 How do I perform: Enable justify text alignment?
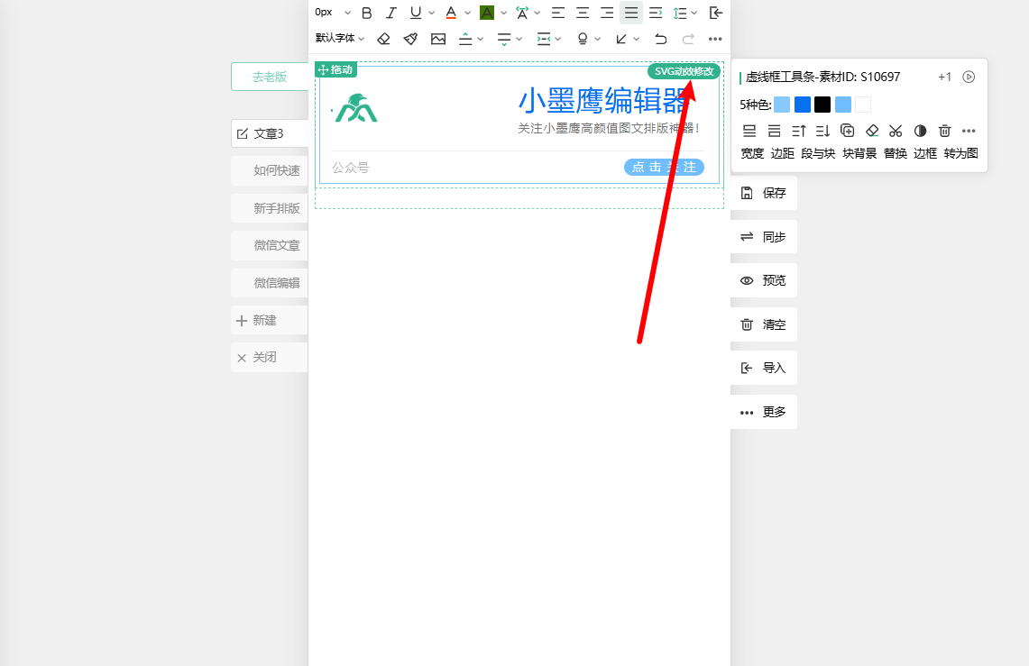point(631,13)
